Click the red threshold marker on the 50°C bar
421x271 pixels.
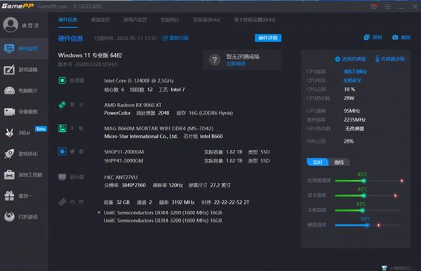coord(379,225)
